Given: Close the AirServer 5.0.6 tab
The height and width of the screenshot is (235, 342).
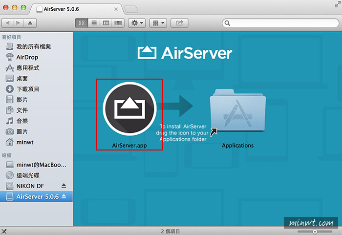Looking at the screenshot, I should point(116,9).
